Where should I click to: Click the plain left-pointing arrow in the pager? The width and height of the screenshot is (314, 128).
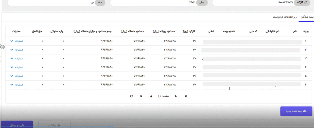click(151, 96)
